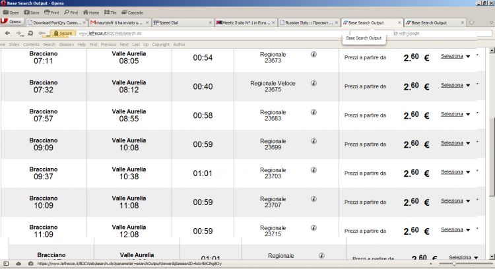Image resolution: width=495 pixels, height=269 pixels.
Task: Show info for Regionale Veloce 23675
Action: [313, 84]
